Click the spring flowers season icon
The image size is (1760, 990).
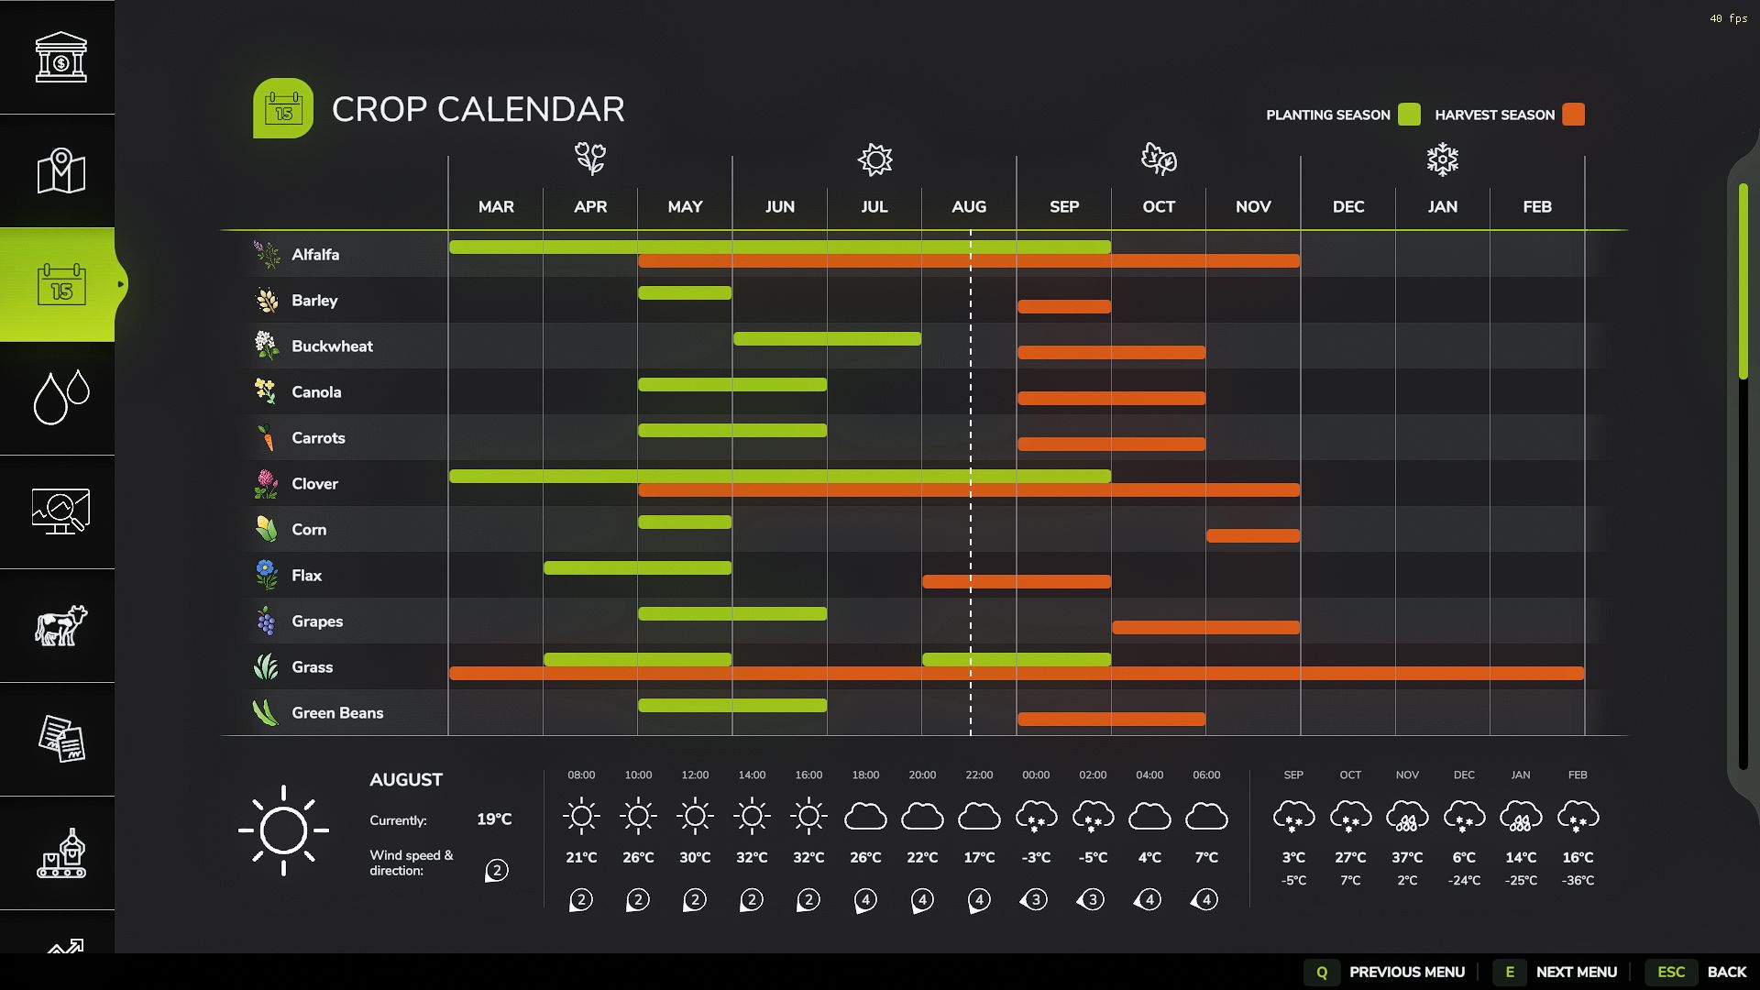click(x=590, y=159)
